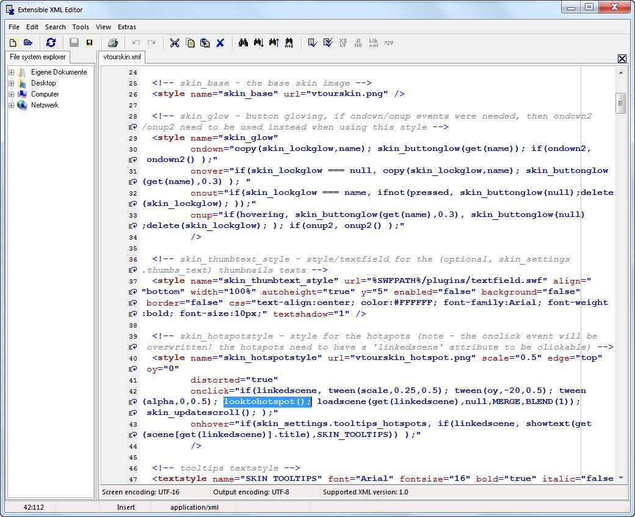Select Eigene Dokumente in file explorer
Screen dimensions: 635x517
pos(59,72)
